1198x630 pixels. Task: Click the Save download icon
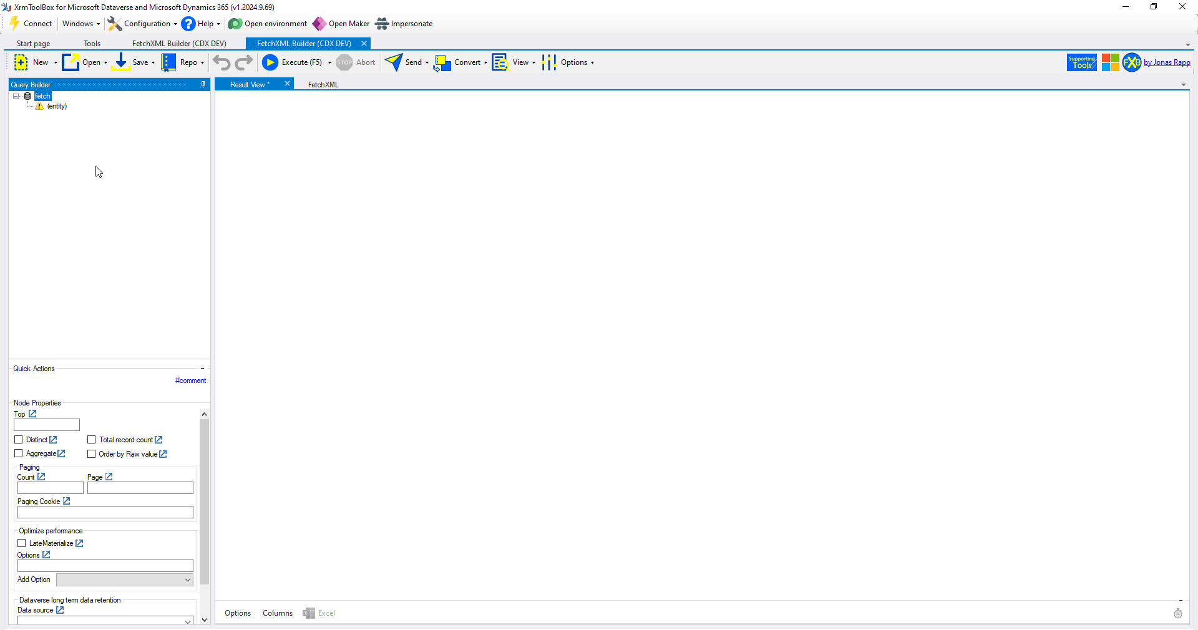pos(120,62)
